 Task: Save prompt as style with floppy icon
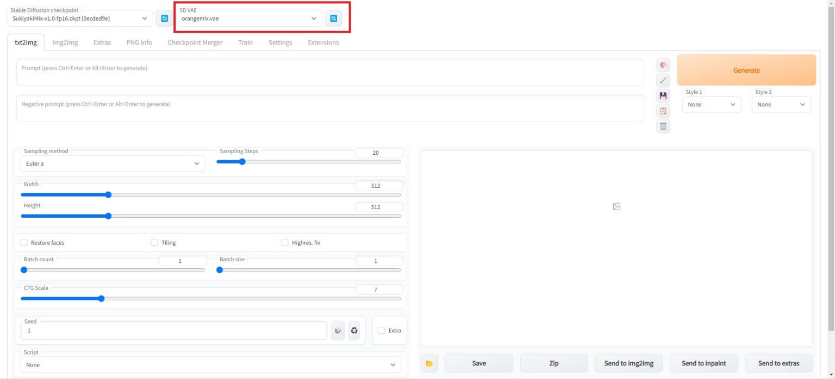(x=663, y=96)
